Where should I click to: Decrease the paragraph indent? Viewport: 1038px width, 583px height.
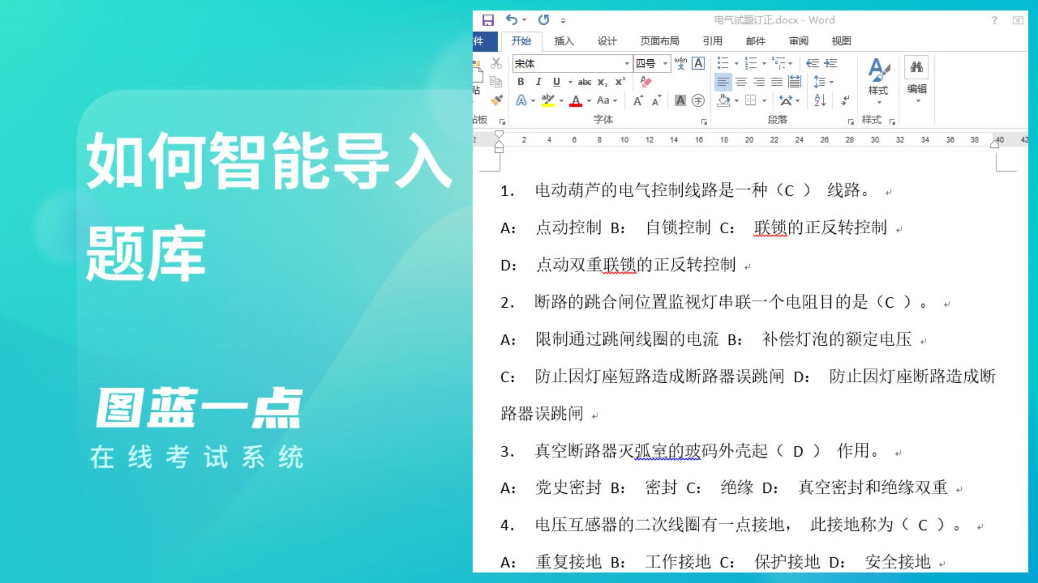click(x=812, y=63)
